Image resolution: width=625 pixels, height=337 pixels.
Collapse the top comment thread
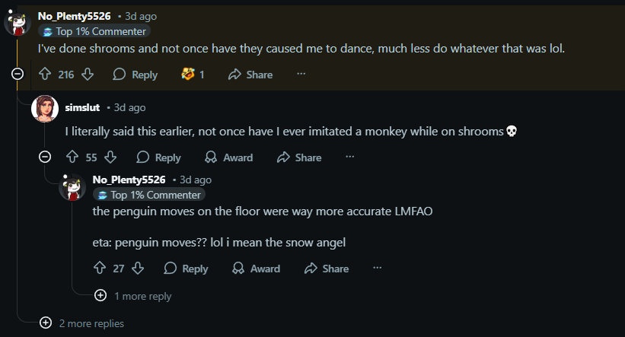(18, 75)
